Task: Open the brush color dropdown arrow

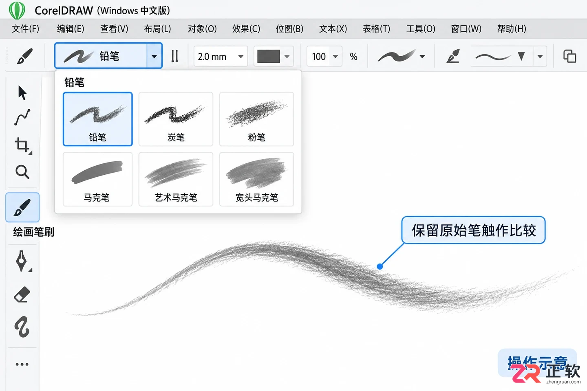Action: [287, 57]
